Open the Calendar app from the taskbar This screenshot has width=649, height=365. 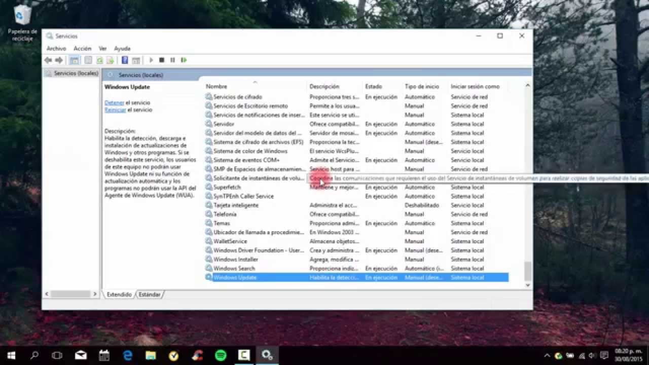(104, 355)
